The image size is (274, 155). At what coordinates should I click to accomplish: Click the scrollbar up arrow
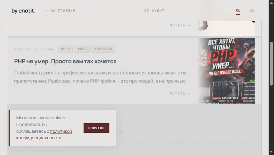[271, 3]
